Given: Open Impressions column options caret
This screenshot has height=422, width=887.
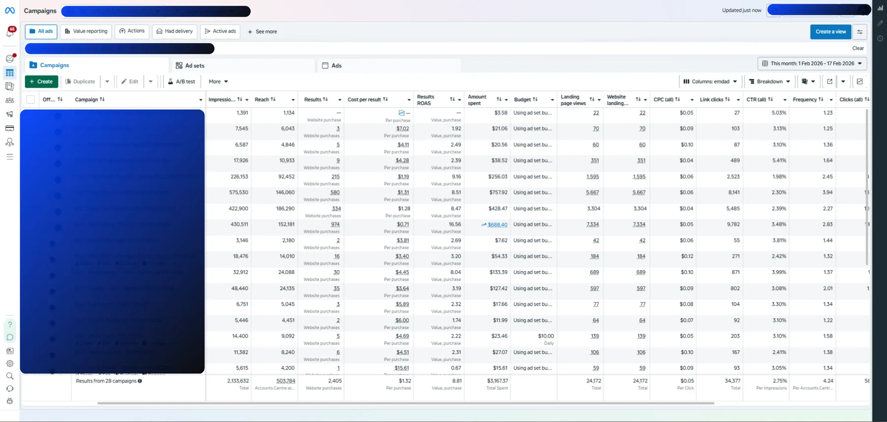Looking at the screenshot, I should (x=247, y=100).
